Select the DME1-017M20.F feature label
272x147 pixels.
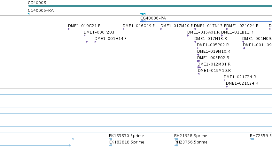(x=176, y=26)
